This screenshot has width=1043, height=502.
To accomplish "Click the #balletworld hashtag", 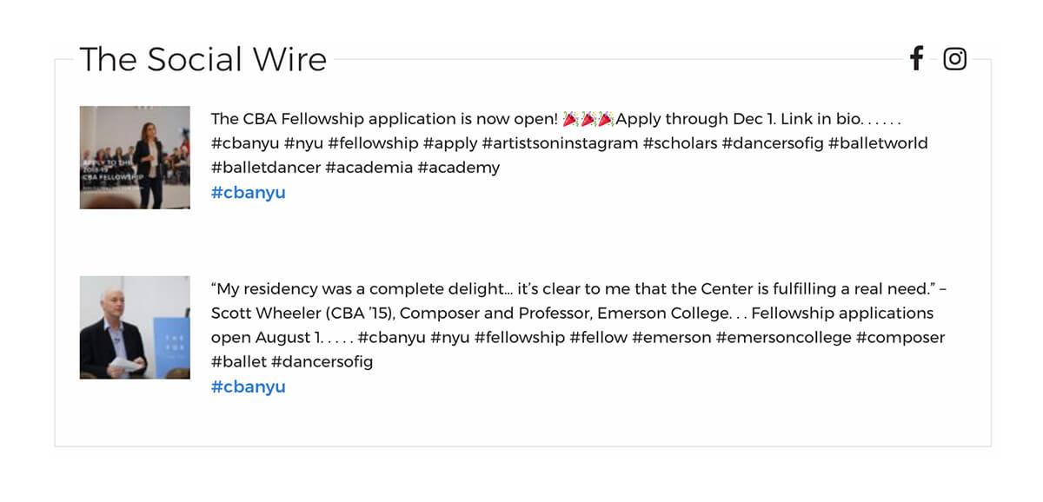I will click(x=878, y=143).
